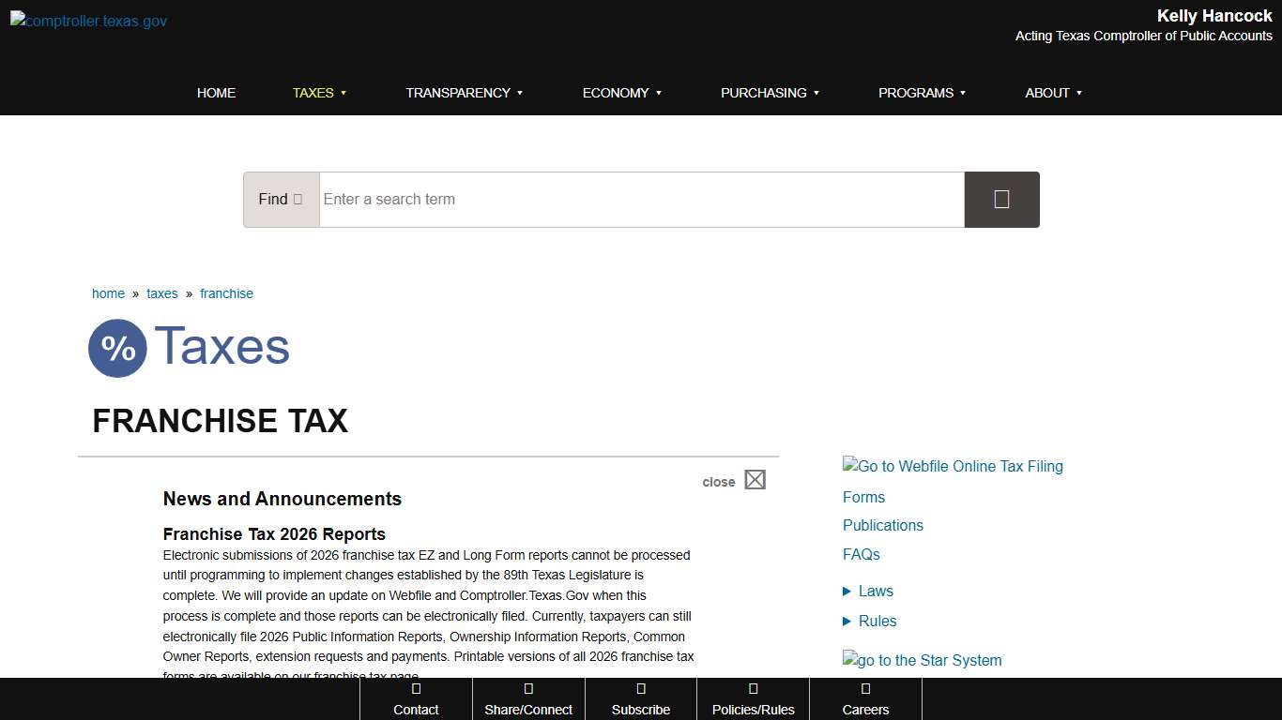Open the Find search scope dropdown
The height and width of the screenshot is (720, 1282).
tap(281, 199)
